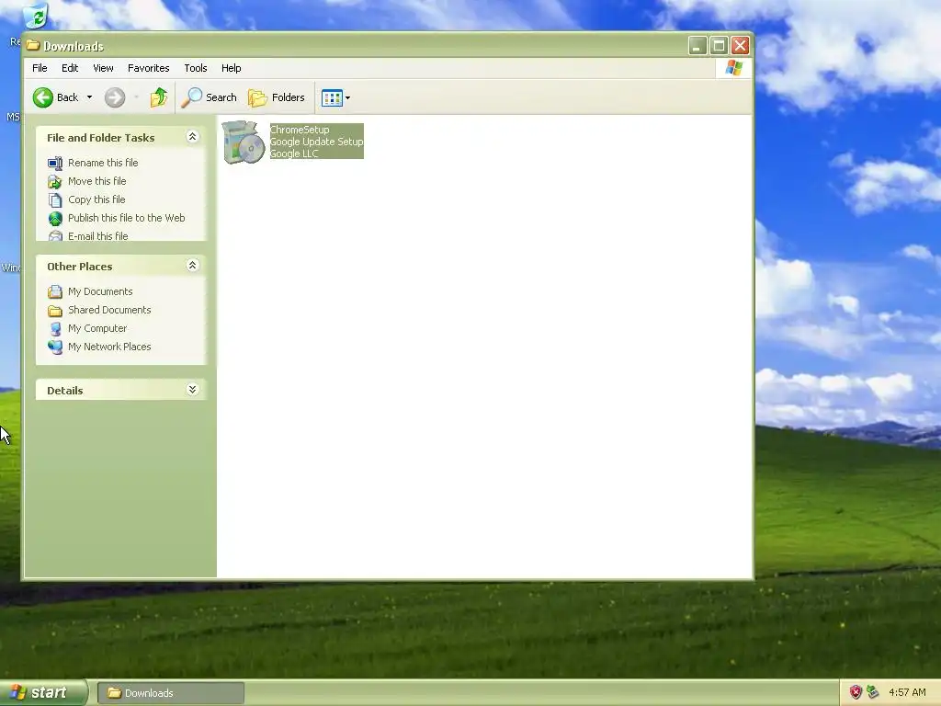Open the Edit menu
This screenshot has height=706, width=941.
(70, 68)
